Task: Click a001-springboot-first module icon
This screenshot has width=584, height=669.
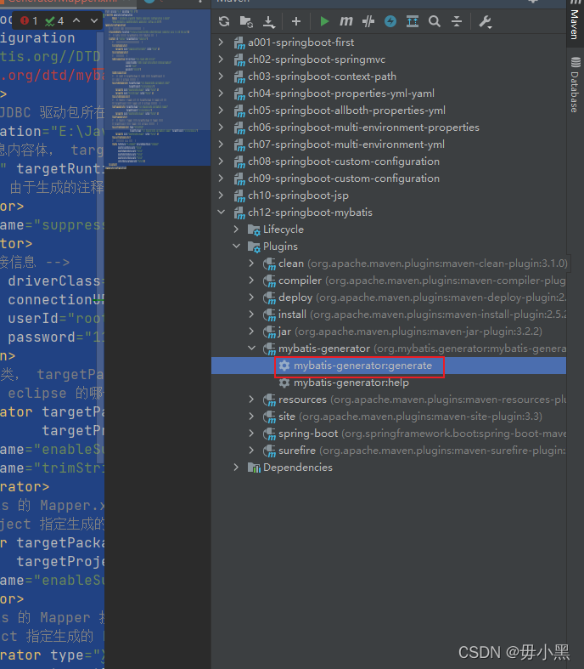Action: (239, 43)
